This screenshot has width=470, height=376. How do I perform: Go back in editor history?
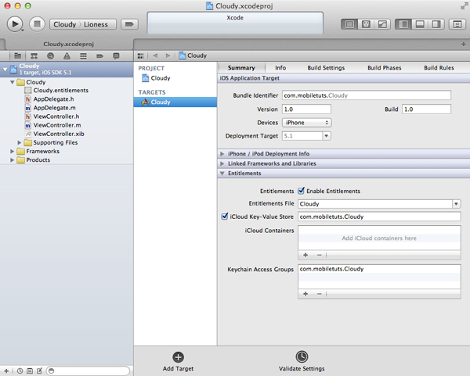155,56
